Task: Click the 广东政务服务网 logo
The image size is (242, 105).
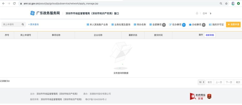Action: [45, 13]
